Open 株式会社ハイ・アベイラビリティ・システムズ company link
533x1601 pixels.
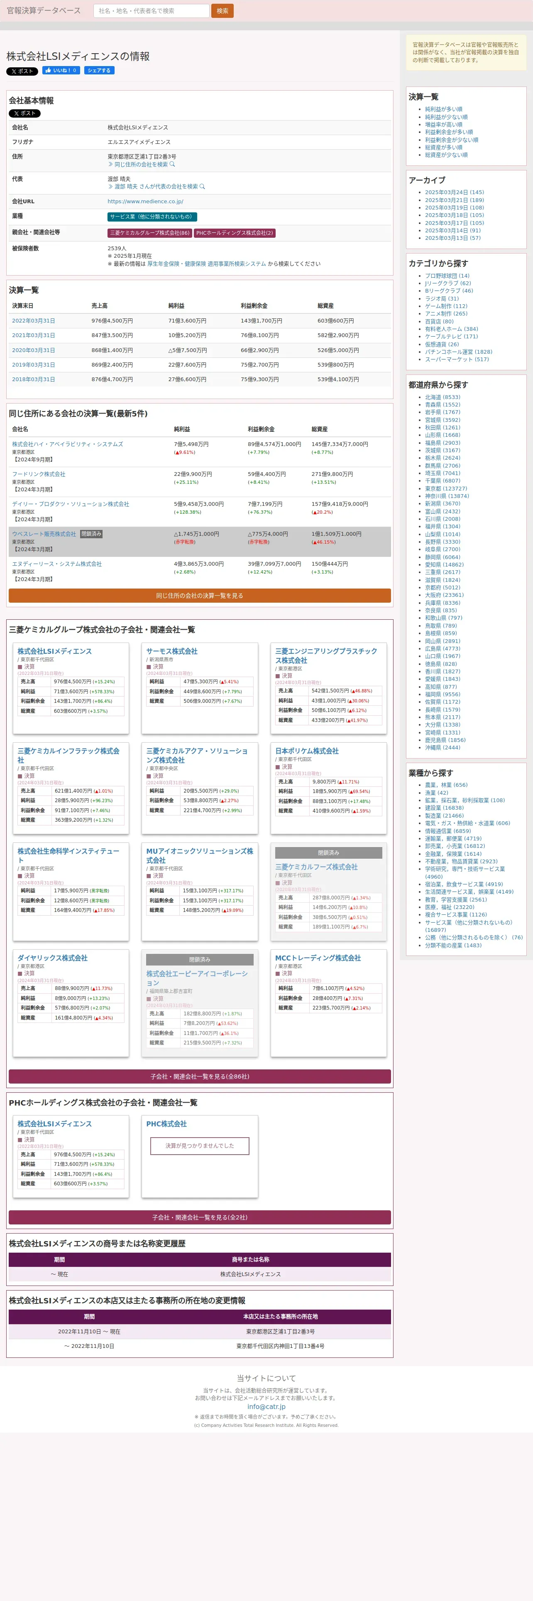click(x=68, y=444)
